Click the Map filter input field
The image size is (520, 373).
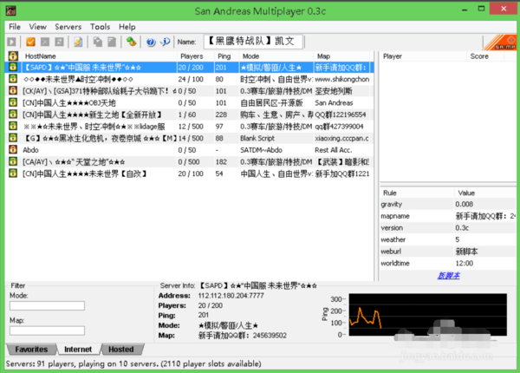(47, 330)
